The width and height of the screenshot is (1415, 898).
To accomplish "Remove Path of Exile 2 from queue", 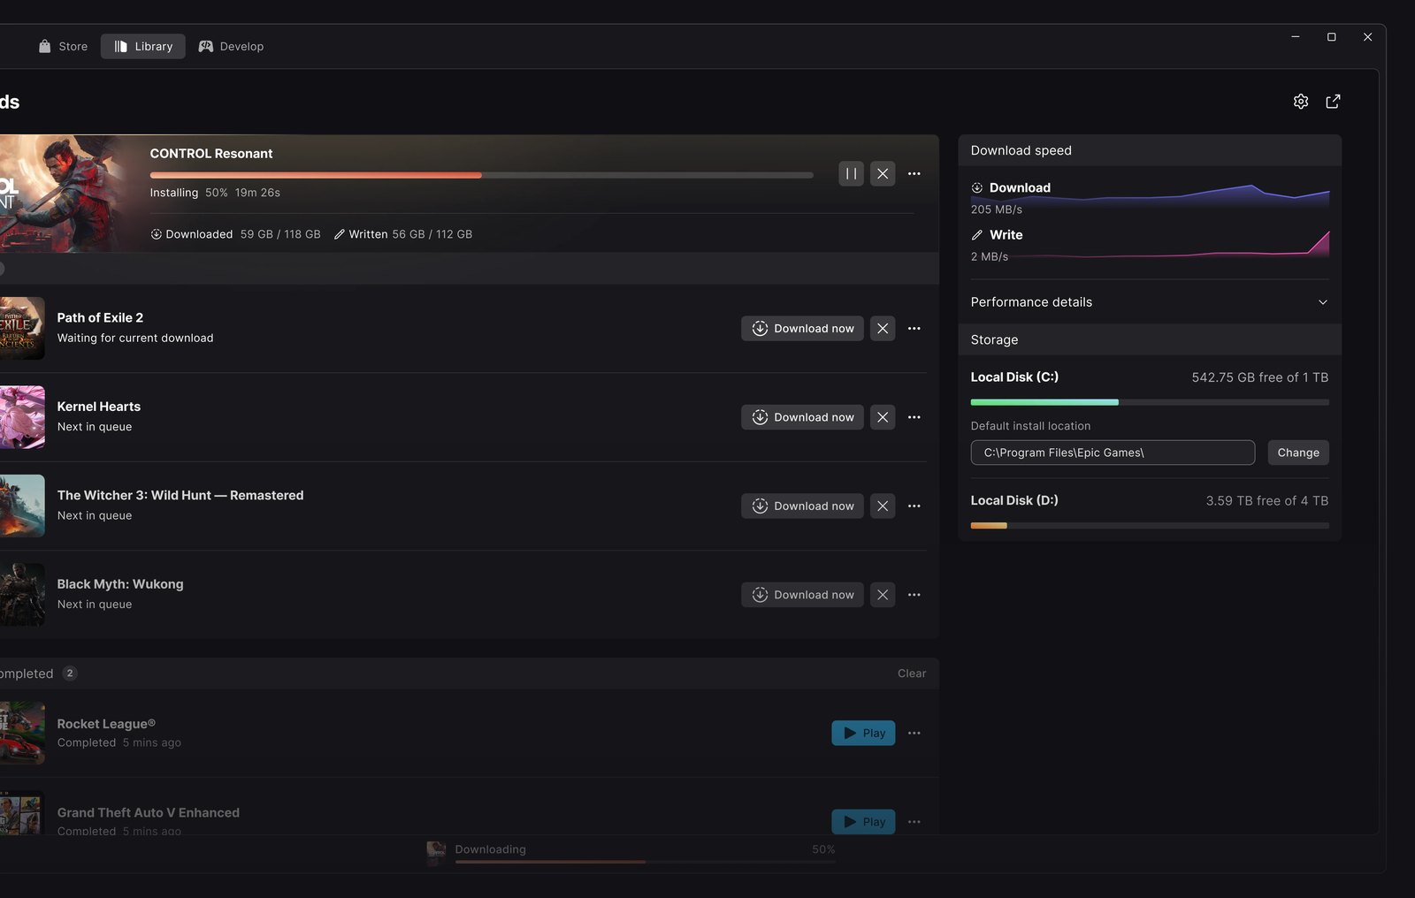I will (x=883, y=328).
